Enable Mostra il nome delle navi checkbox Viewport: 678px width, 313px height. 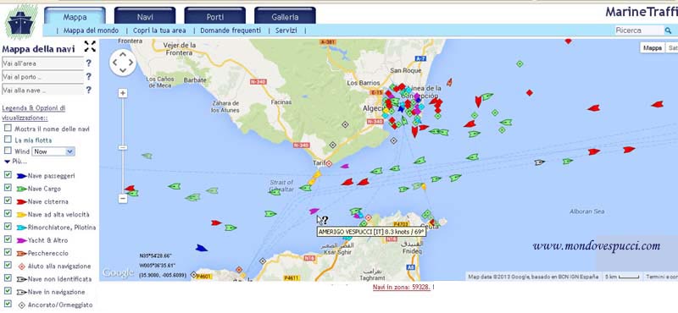[x=8, y=129]
